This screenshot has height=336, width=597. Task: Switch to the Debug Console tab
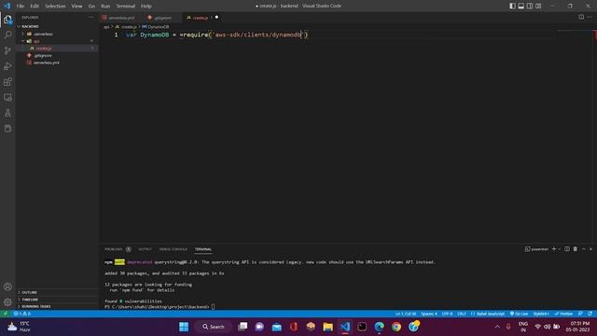(174, 249)
